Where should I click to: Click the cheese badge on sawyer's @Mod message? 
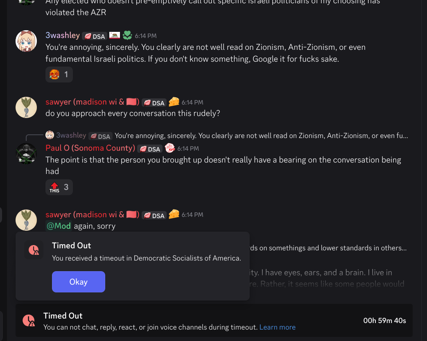pyautogui.click(x=174, y=214)
